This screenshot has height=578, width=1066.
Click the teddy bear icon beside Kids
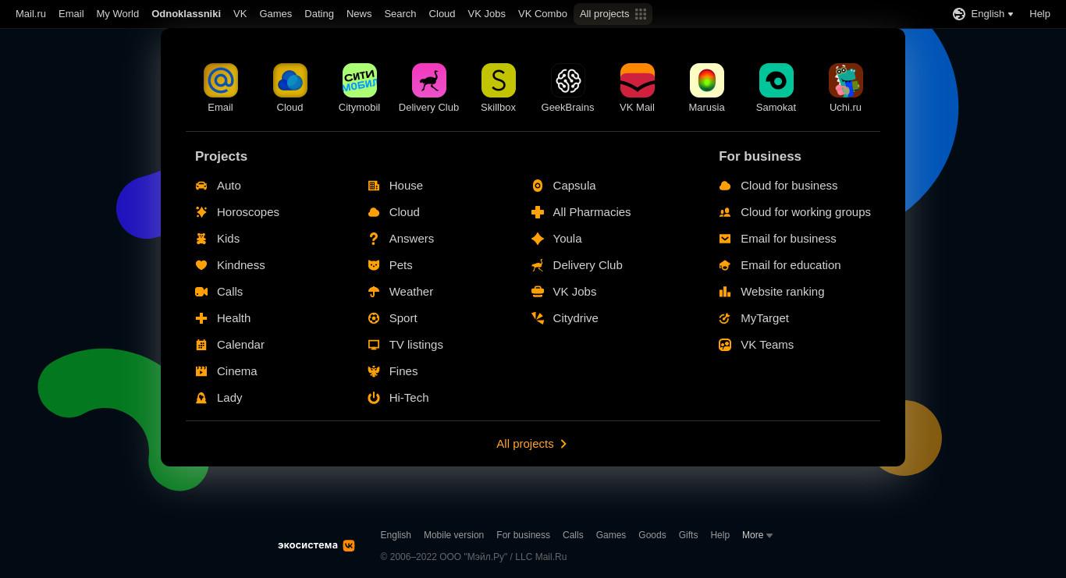pos(201,239)
